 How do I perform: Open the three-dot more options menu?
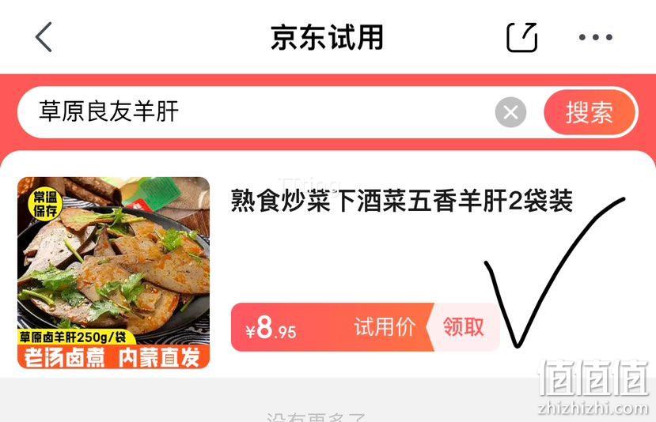[596, 37]
